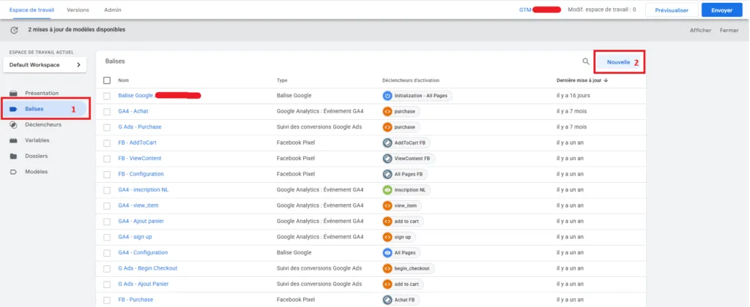Click the Modèles sidebar icon
Screen dimensions: 750x307
[x=13, y=172]
